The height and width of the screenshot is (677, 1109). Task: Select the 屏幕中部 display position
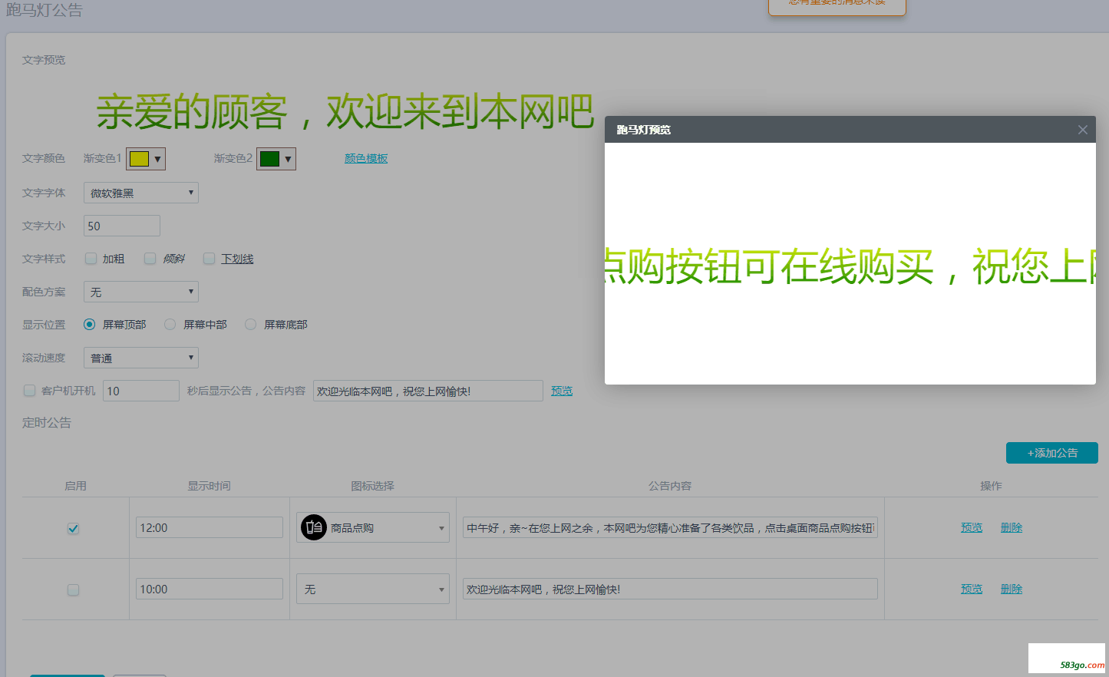click(170, 325)
